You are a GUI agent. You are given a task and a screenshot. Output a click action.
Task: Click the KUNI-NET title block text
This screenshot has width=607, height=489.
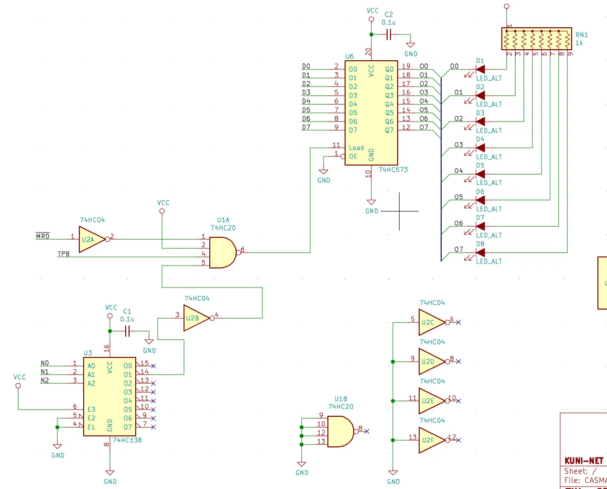pos(584,461)
